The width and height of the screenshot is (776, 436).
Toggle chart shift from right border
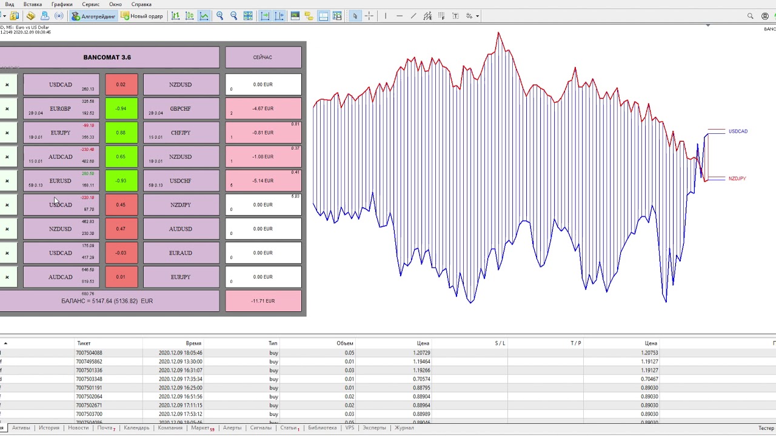click(279, 16)
